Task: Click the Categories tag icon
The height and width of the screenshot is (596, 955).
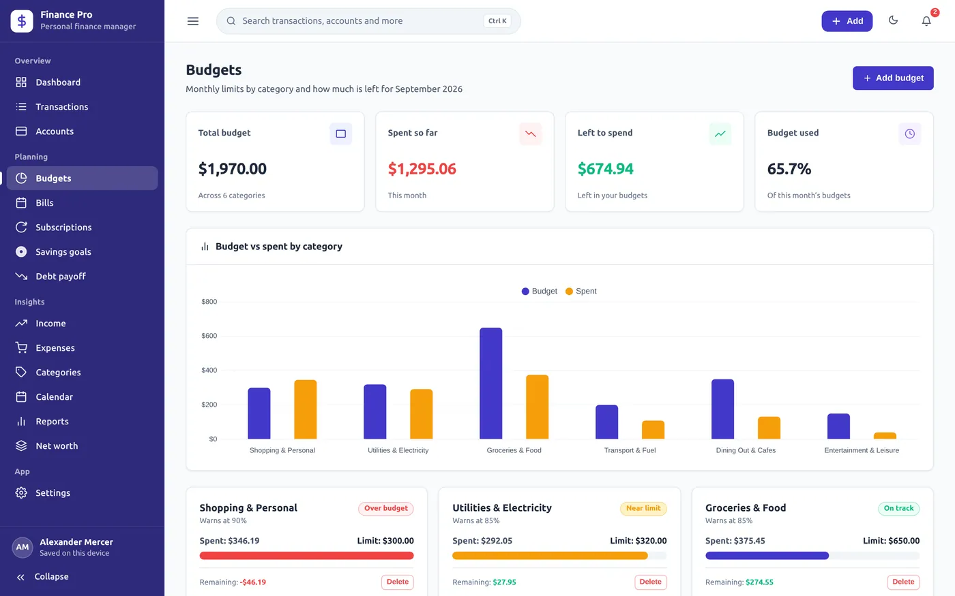Action: click(x=21, y=373)
